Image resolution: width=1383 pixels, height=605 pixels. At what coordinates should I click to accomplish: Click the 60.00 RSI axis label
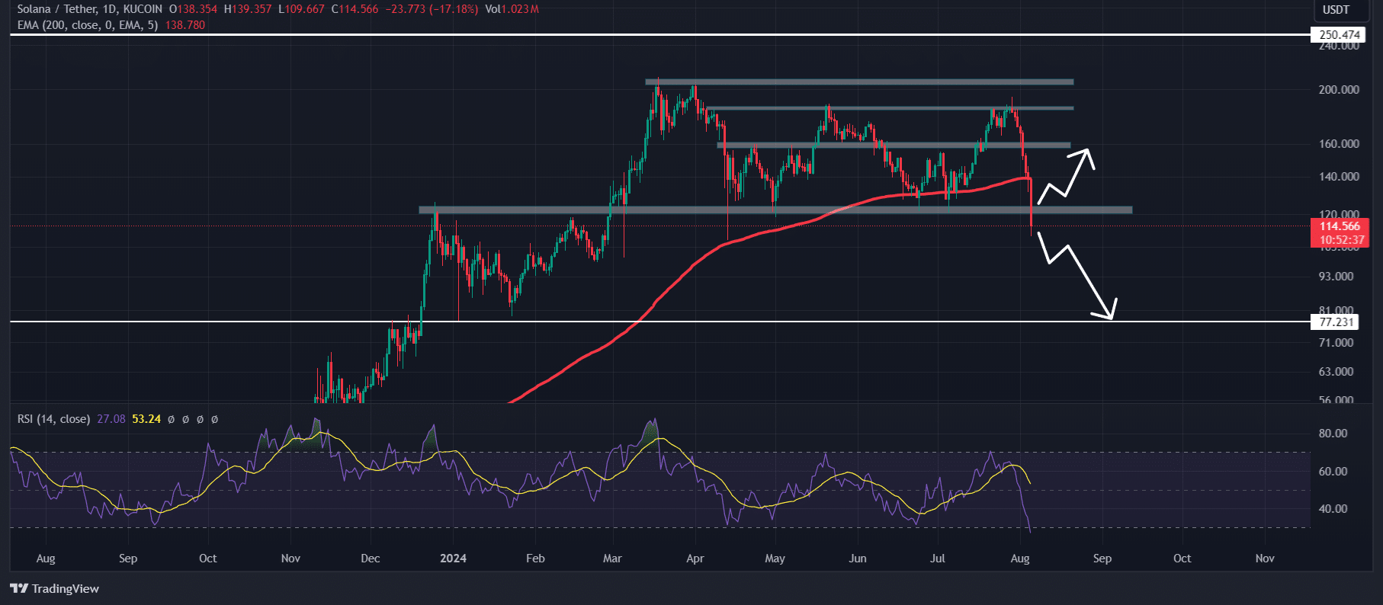pyautogui.click(x=1333, y=471)
